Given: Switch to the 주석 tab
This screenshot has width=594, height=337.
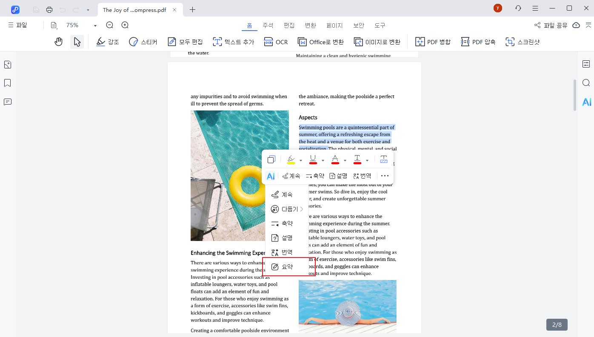Looking at the screenshot, I should point(268,25).
